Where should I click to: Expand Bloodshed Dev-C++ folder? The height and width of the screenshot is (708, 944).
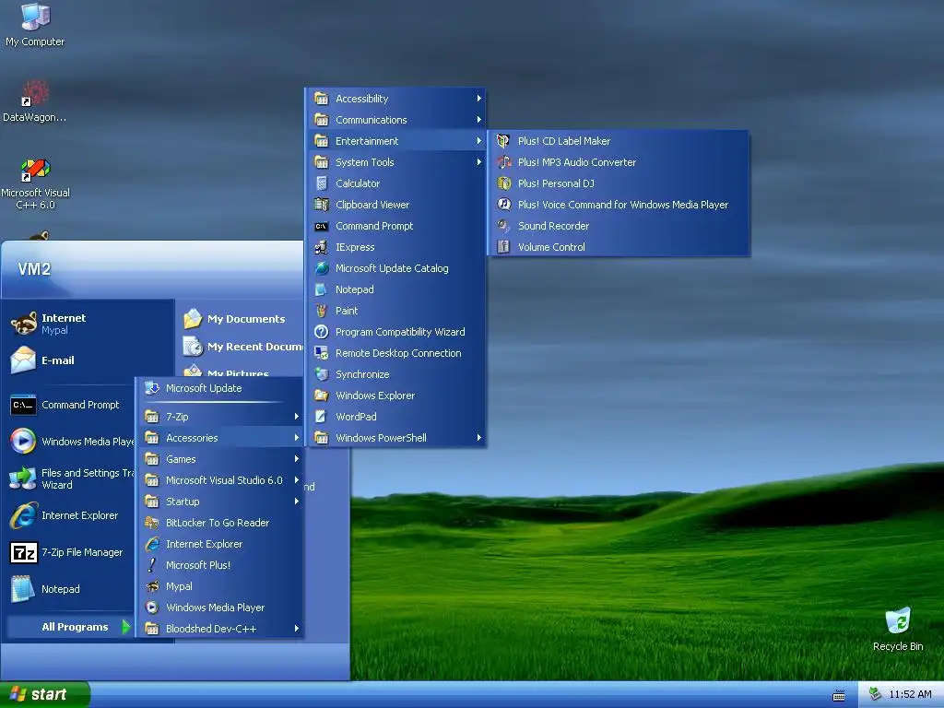tap(220, 629)
